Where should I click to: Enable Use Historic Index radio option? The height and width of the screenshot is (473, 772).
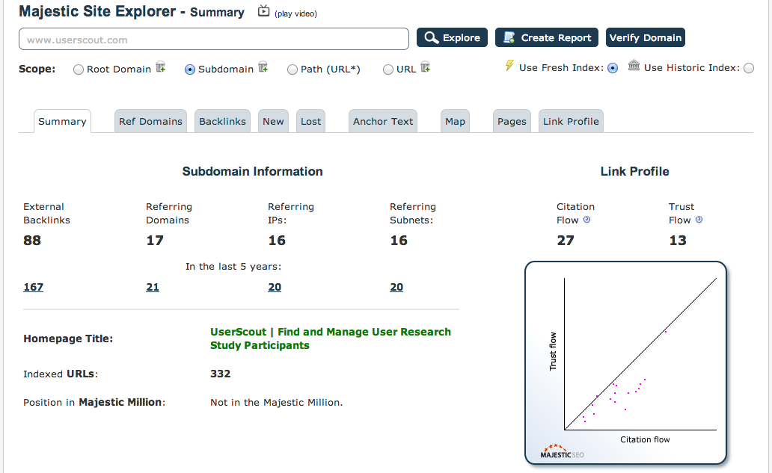749,68
